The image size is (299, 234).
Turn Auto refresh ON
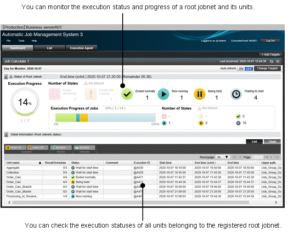(240, 69)
